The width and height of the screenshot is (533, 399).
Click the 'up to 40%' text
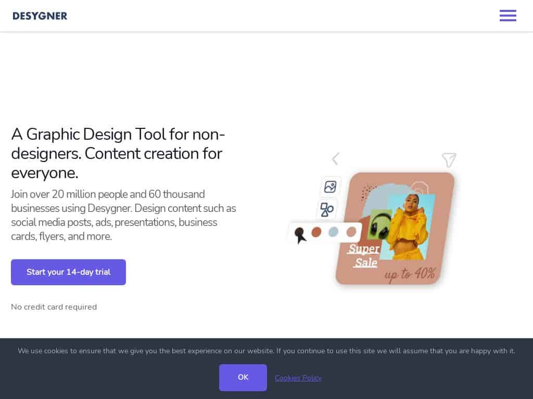[x=410, y=274]
